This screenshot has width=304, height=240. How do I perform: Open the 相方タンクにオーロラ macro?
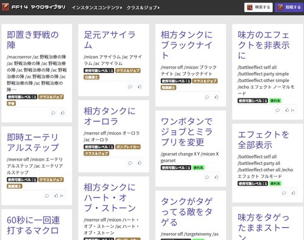110,116
